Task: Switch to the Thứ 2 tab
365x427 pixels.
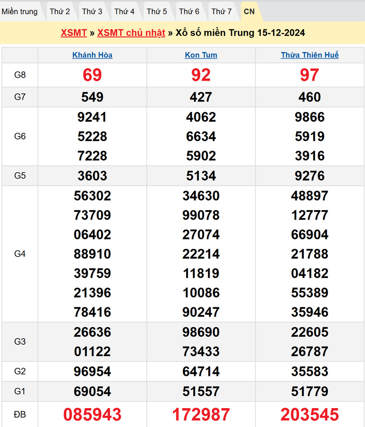Action: [x=60, y=12]
